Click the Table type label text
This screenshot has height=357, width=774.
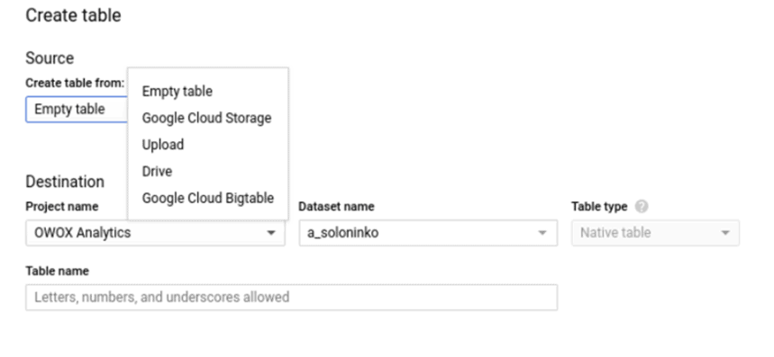599,207
